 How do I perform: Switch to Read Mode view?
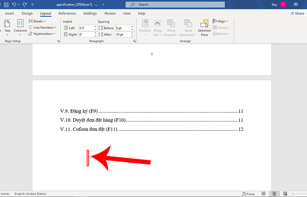(x=264, y=194)
